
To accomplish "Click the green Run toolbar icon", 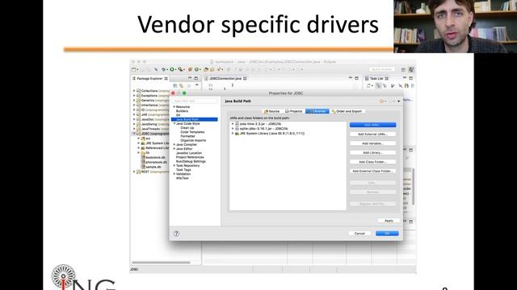I will click(172, 69).
